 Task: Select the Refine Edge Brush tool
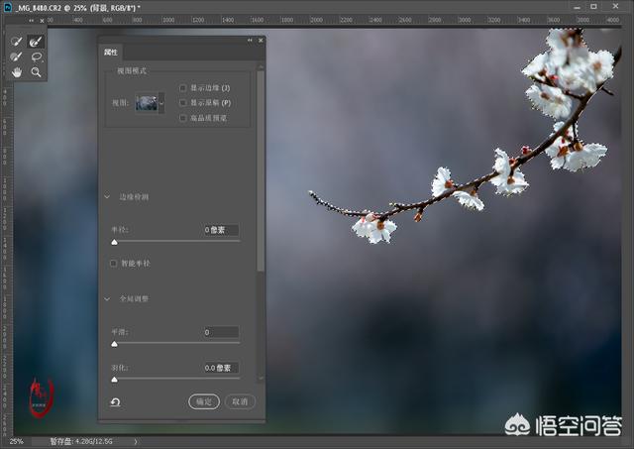[36, 43]
